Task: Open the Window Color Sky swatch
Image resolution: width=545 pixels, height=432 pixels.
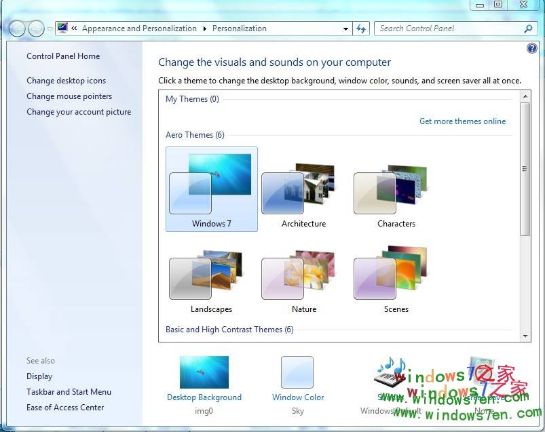Action: (x=297, y=373)
